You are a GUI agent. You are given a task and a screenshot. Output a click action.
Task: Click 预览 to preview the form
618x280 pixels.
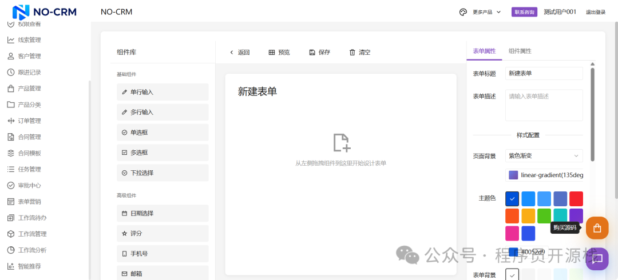[x=279, y=53]
